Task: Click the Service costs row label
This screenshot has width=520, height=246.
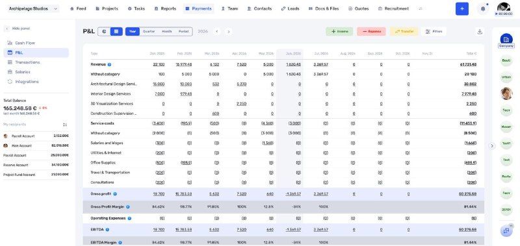Action: (x=102, y=123)
